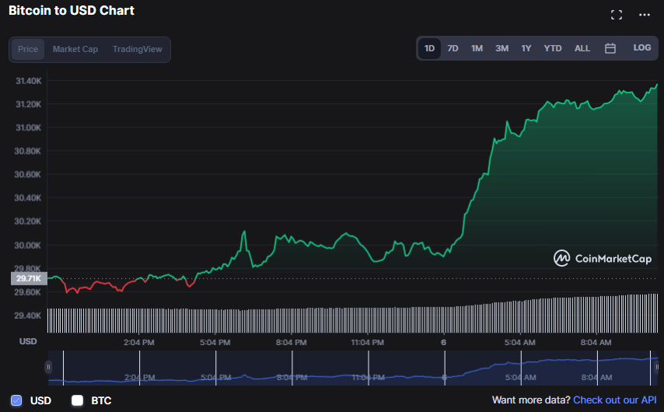664x412 pixels.
Task: Click the CoinMarketCap logo icon
Action: [561, 258]
